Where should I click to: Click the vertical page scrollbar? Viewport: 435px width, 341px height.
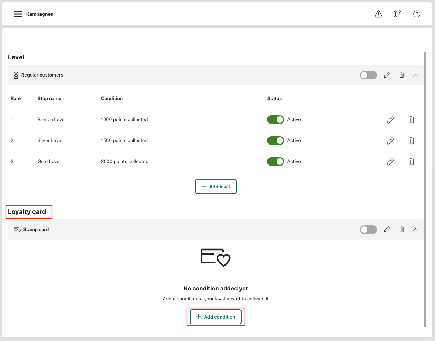pos(425,189)
